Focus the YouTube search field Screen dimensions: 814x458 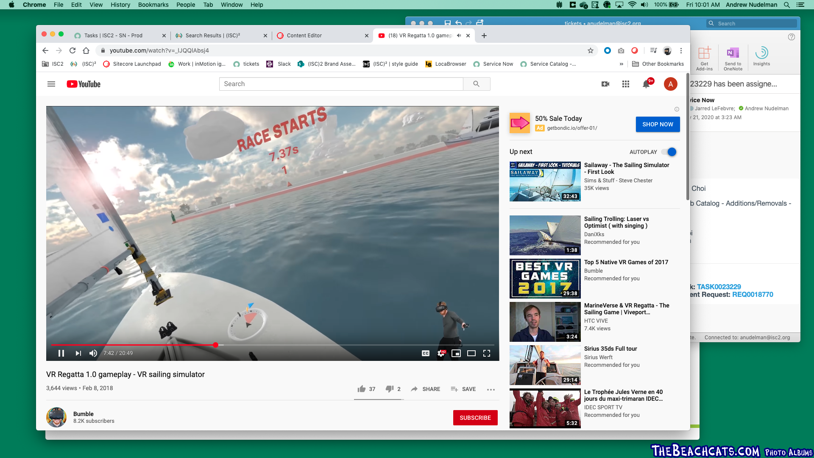341,84
